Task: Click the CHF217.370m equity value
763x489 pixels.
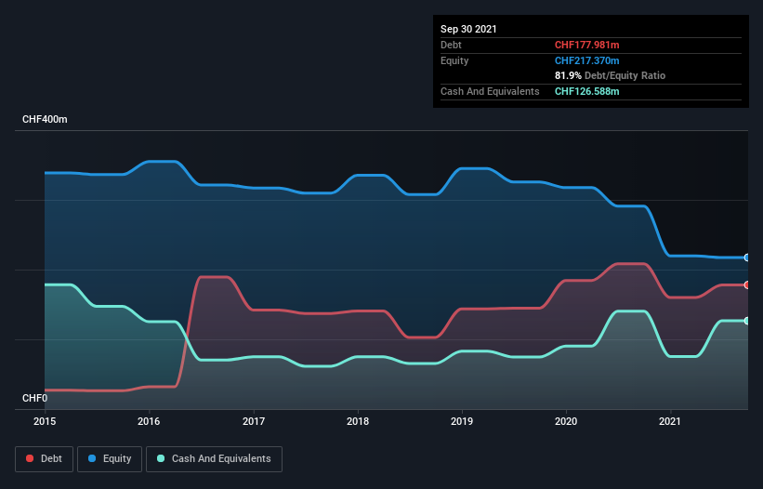Action: [x=586, y=60]
